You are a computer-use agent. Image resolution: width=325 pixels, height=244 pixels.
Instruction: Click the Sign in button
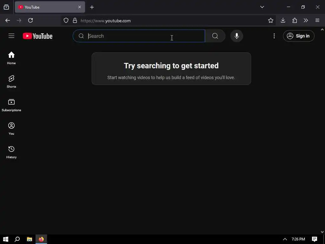299,36
